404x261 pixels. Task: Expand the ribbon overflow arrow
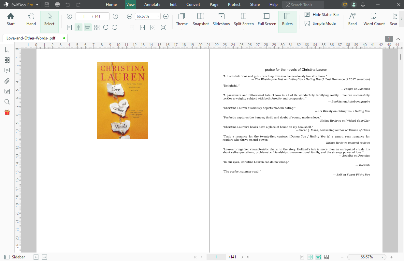(401, 19)
